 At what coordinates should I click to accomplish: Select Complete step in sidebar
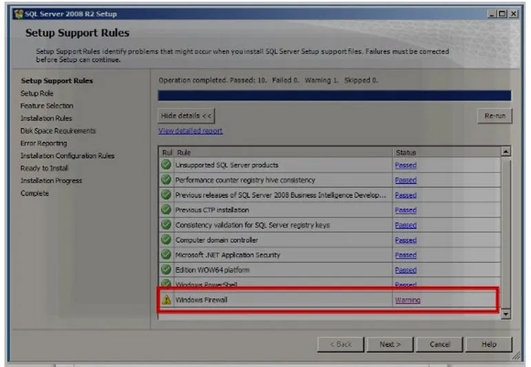tap(34, 193)
